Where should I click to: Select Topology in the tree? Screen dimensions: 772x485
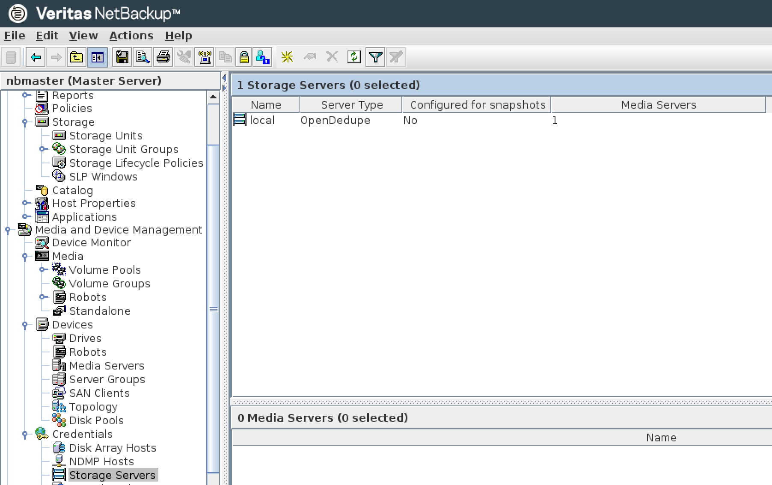point(93,407)
